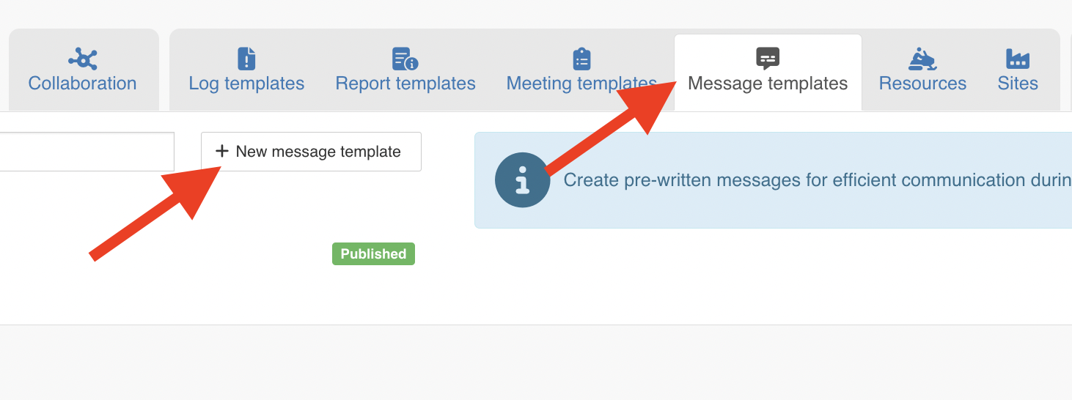Click the Sites factory icon
1072x400 pixels.
click(1018, 59)
